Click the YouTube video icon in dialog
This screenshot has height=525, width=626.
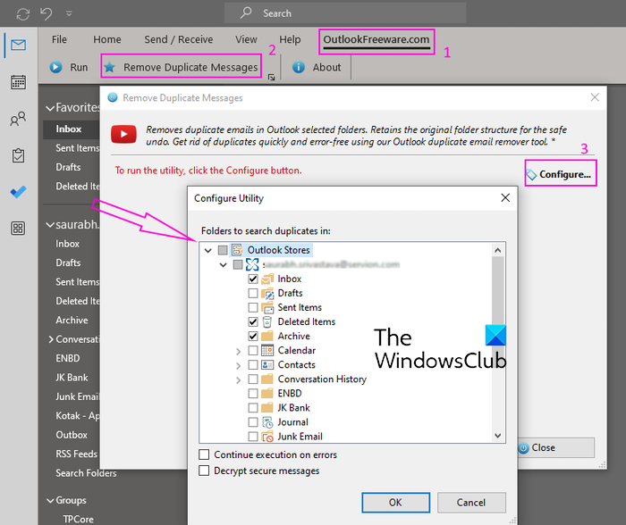point(123,134)
